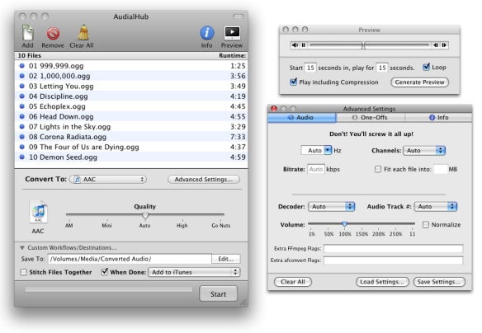
Task: Click the Extra FFmpeg Flags field
Action: click(393, 248)
